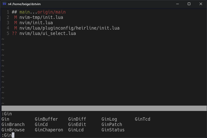Click the main...origin/main branch header line

[x=42, y=12]
